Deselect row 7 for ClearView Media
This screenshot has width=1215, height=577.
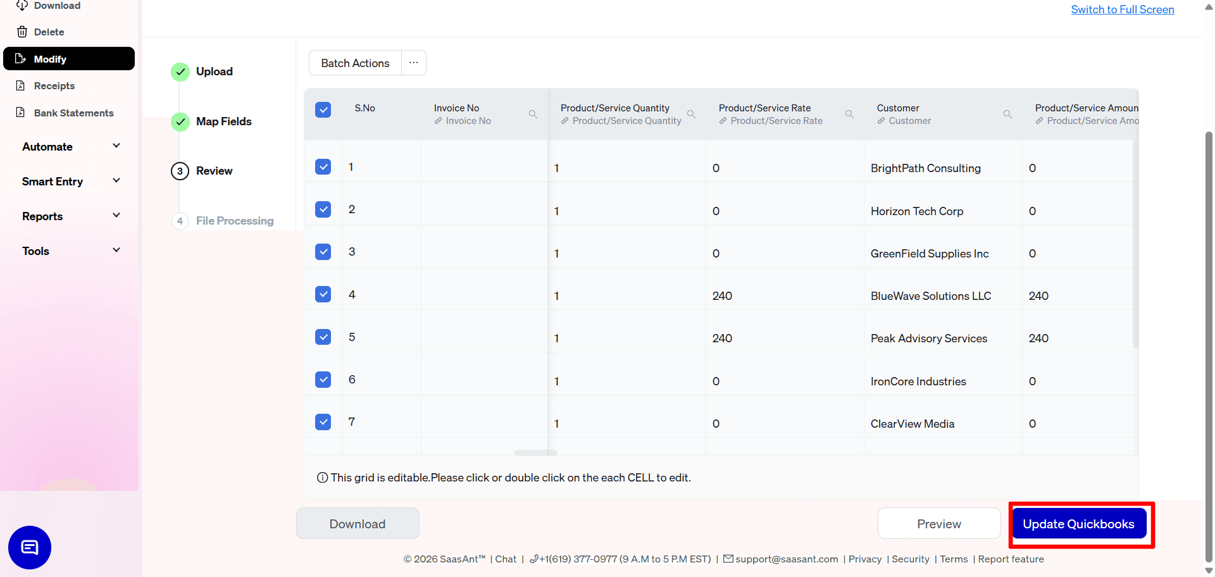point(323,422)
